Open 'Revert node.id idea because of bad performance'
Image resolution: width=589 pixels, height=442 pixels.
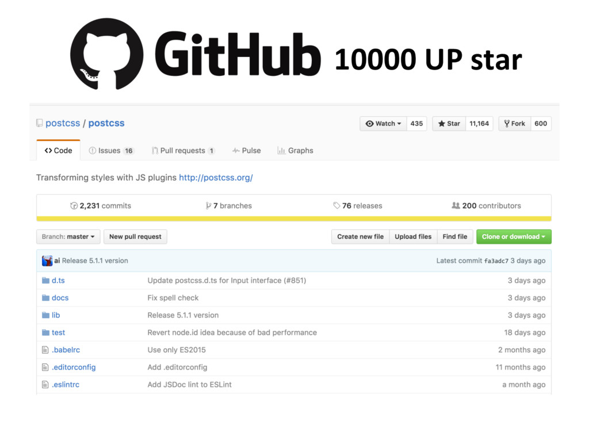(232, 332)
